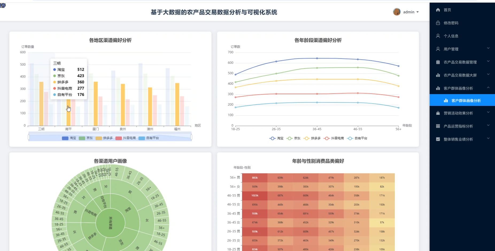Click the trend icon beside 整体销售业绩分析
This screenshot has height=251, width=495.
[x=438, y=139]
